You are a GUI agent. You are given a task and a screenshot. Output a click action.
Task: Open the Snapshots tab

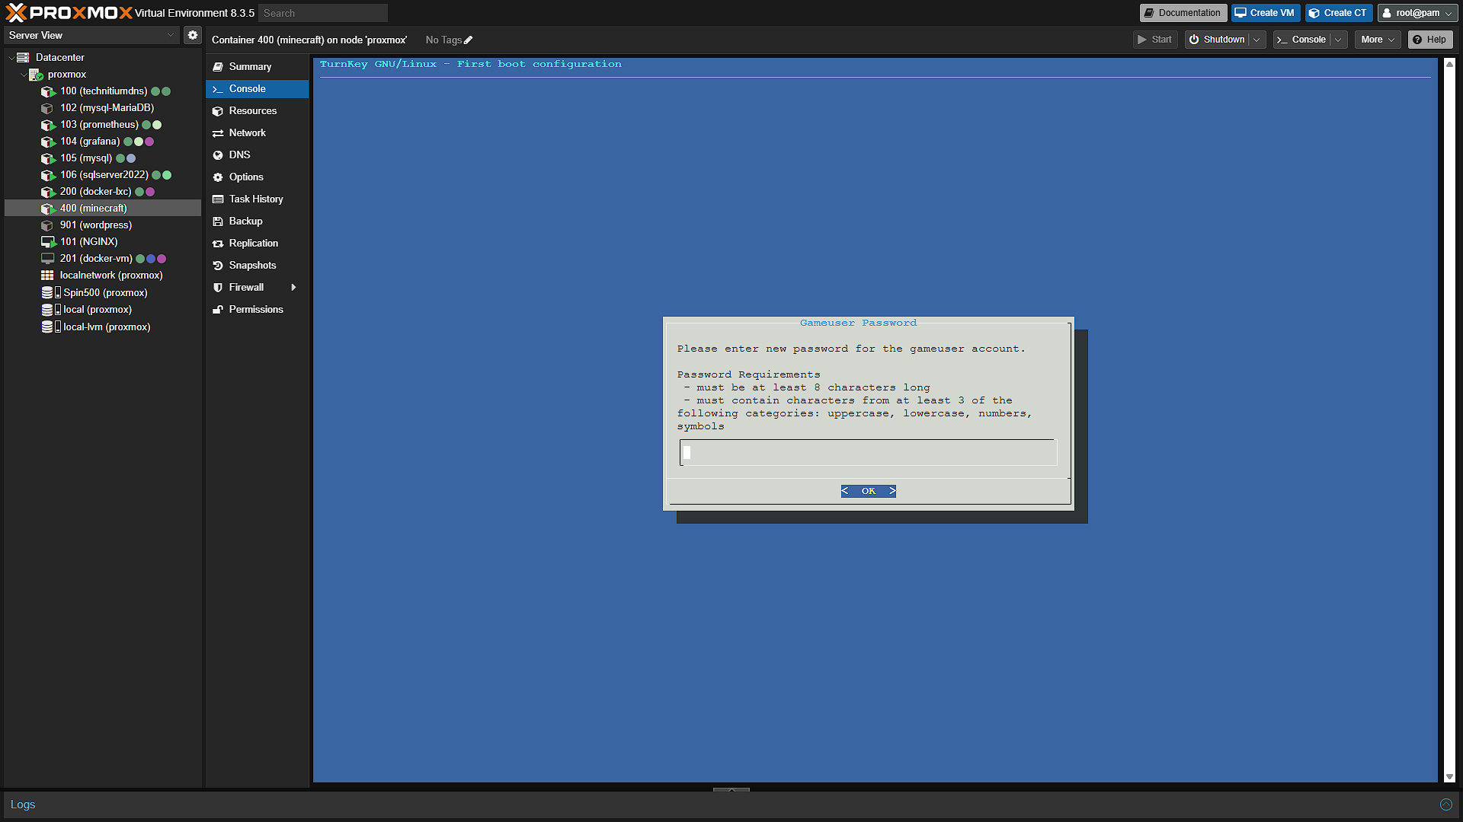(257, 266)
